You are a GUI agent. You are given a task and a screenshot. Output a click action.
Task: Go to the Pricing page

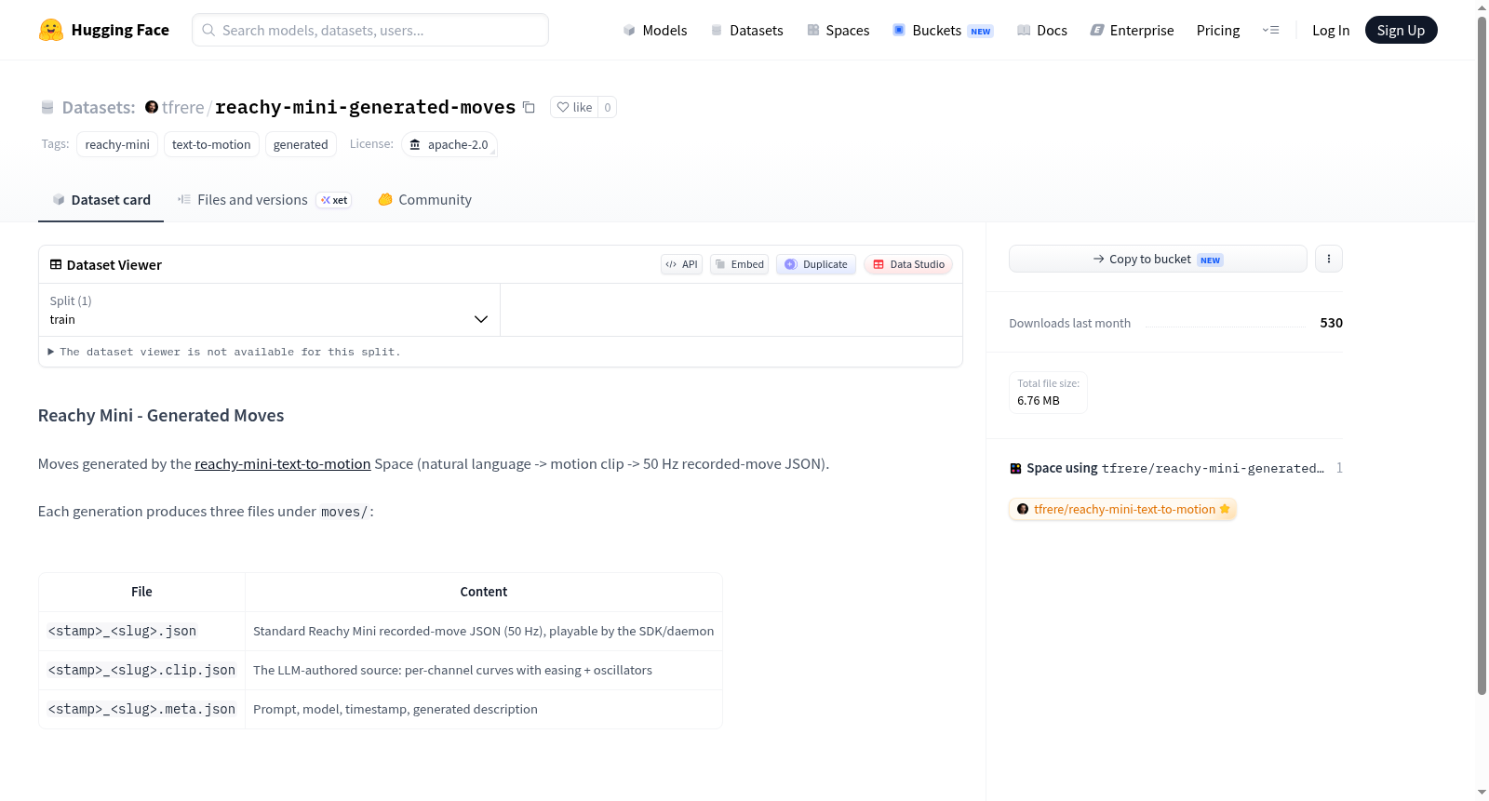coord(1218,30)
